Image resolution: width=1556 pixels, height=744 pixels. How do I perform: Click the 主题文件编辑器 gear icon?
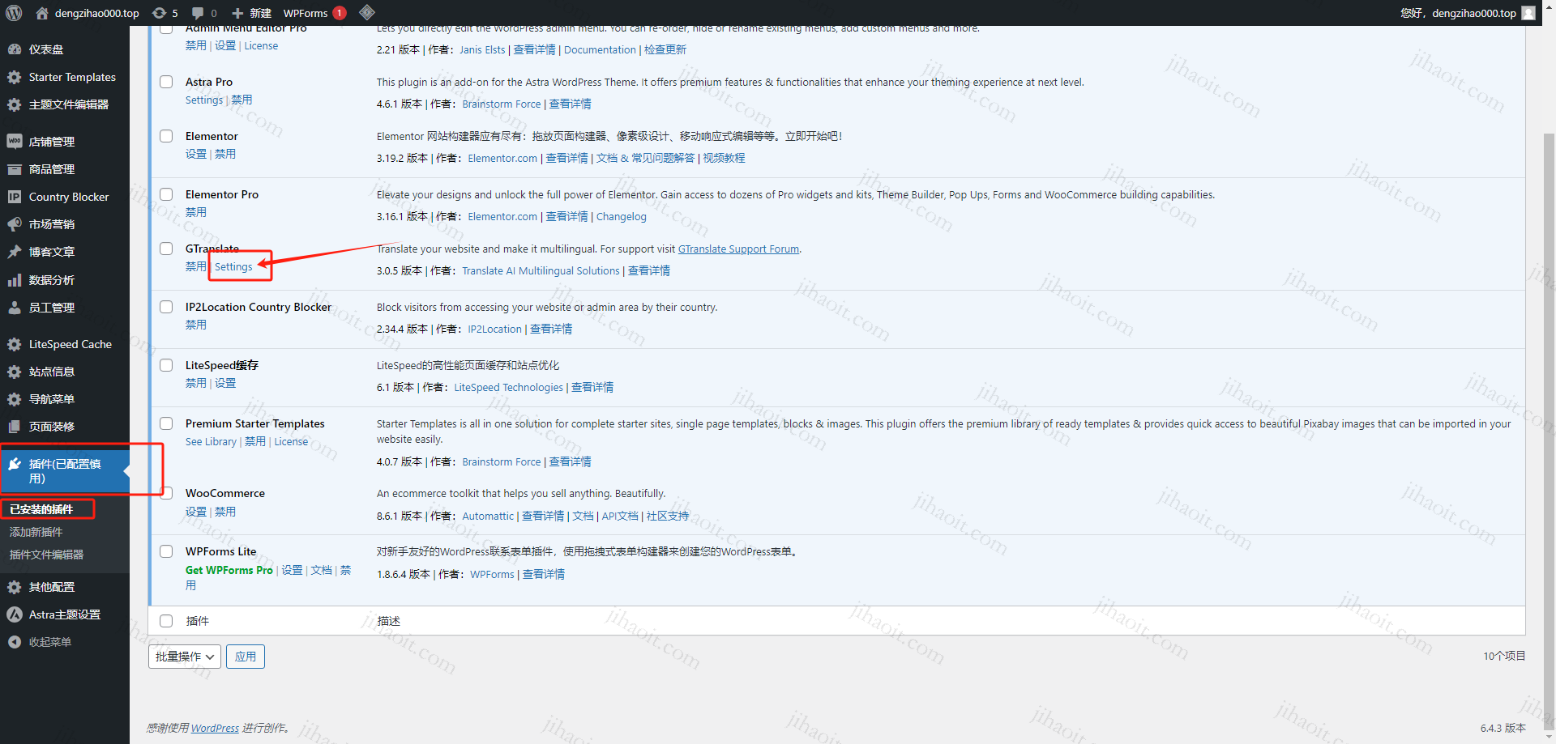tap(15, 104)
